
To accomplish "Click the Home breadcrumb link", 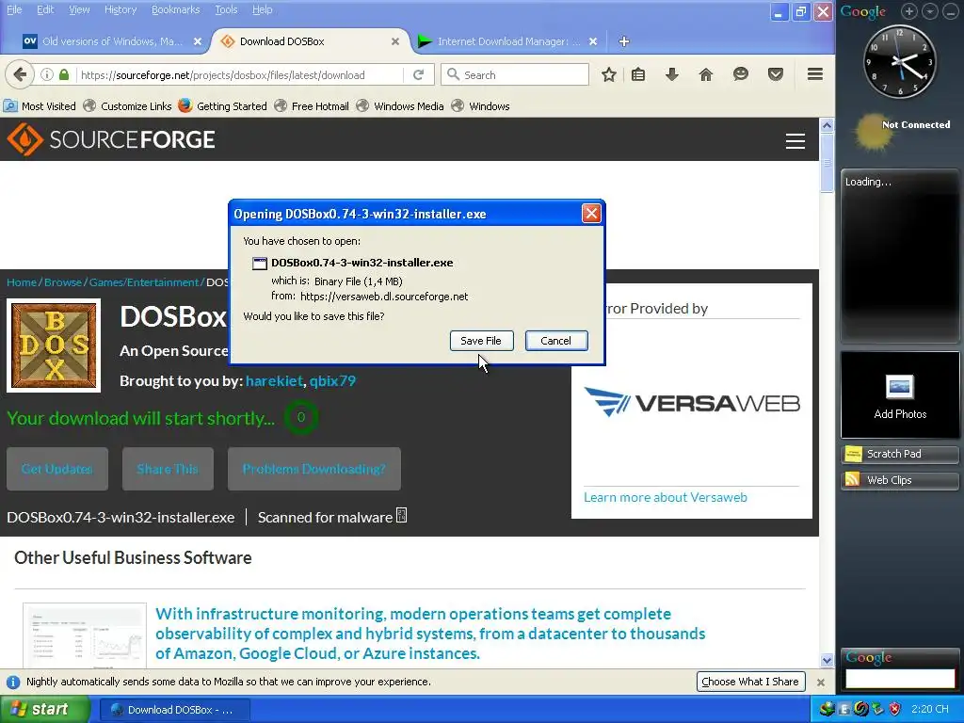I will (x=22, y=282).
